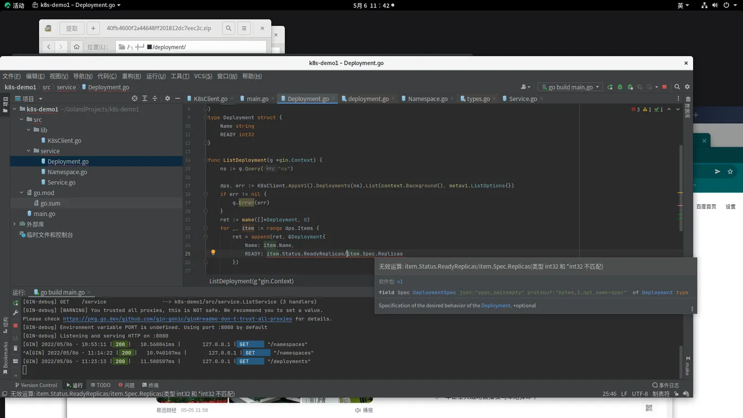This screenshot has height=418, width=743.
Task: Clear console output with trash icon
Action: tap(15, 349)
